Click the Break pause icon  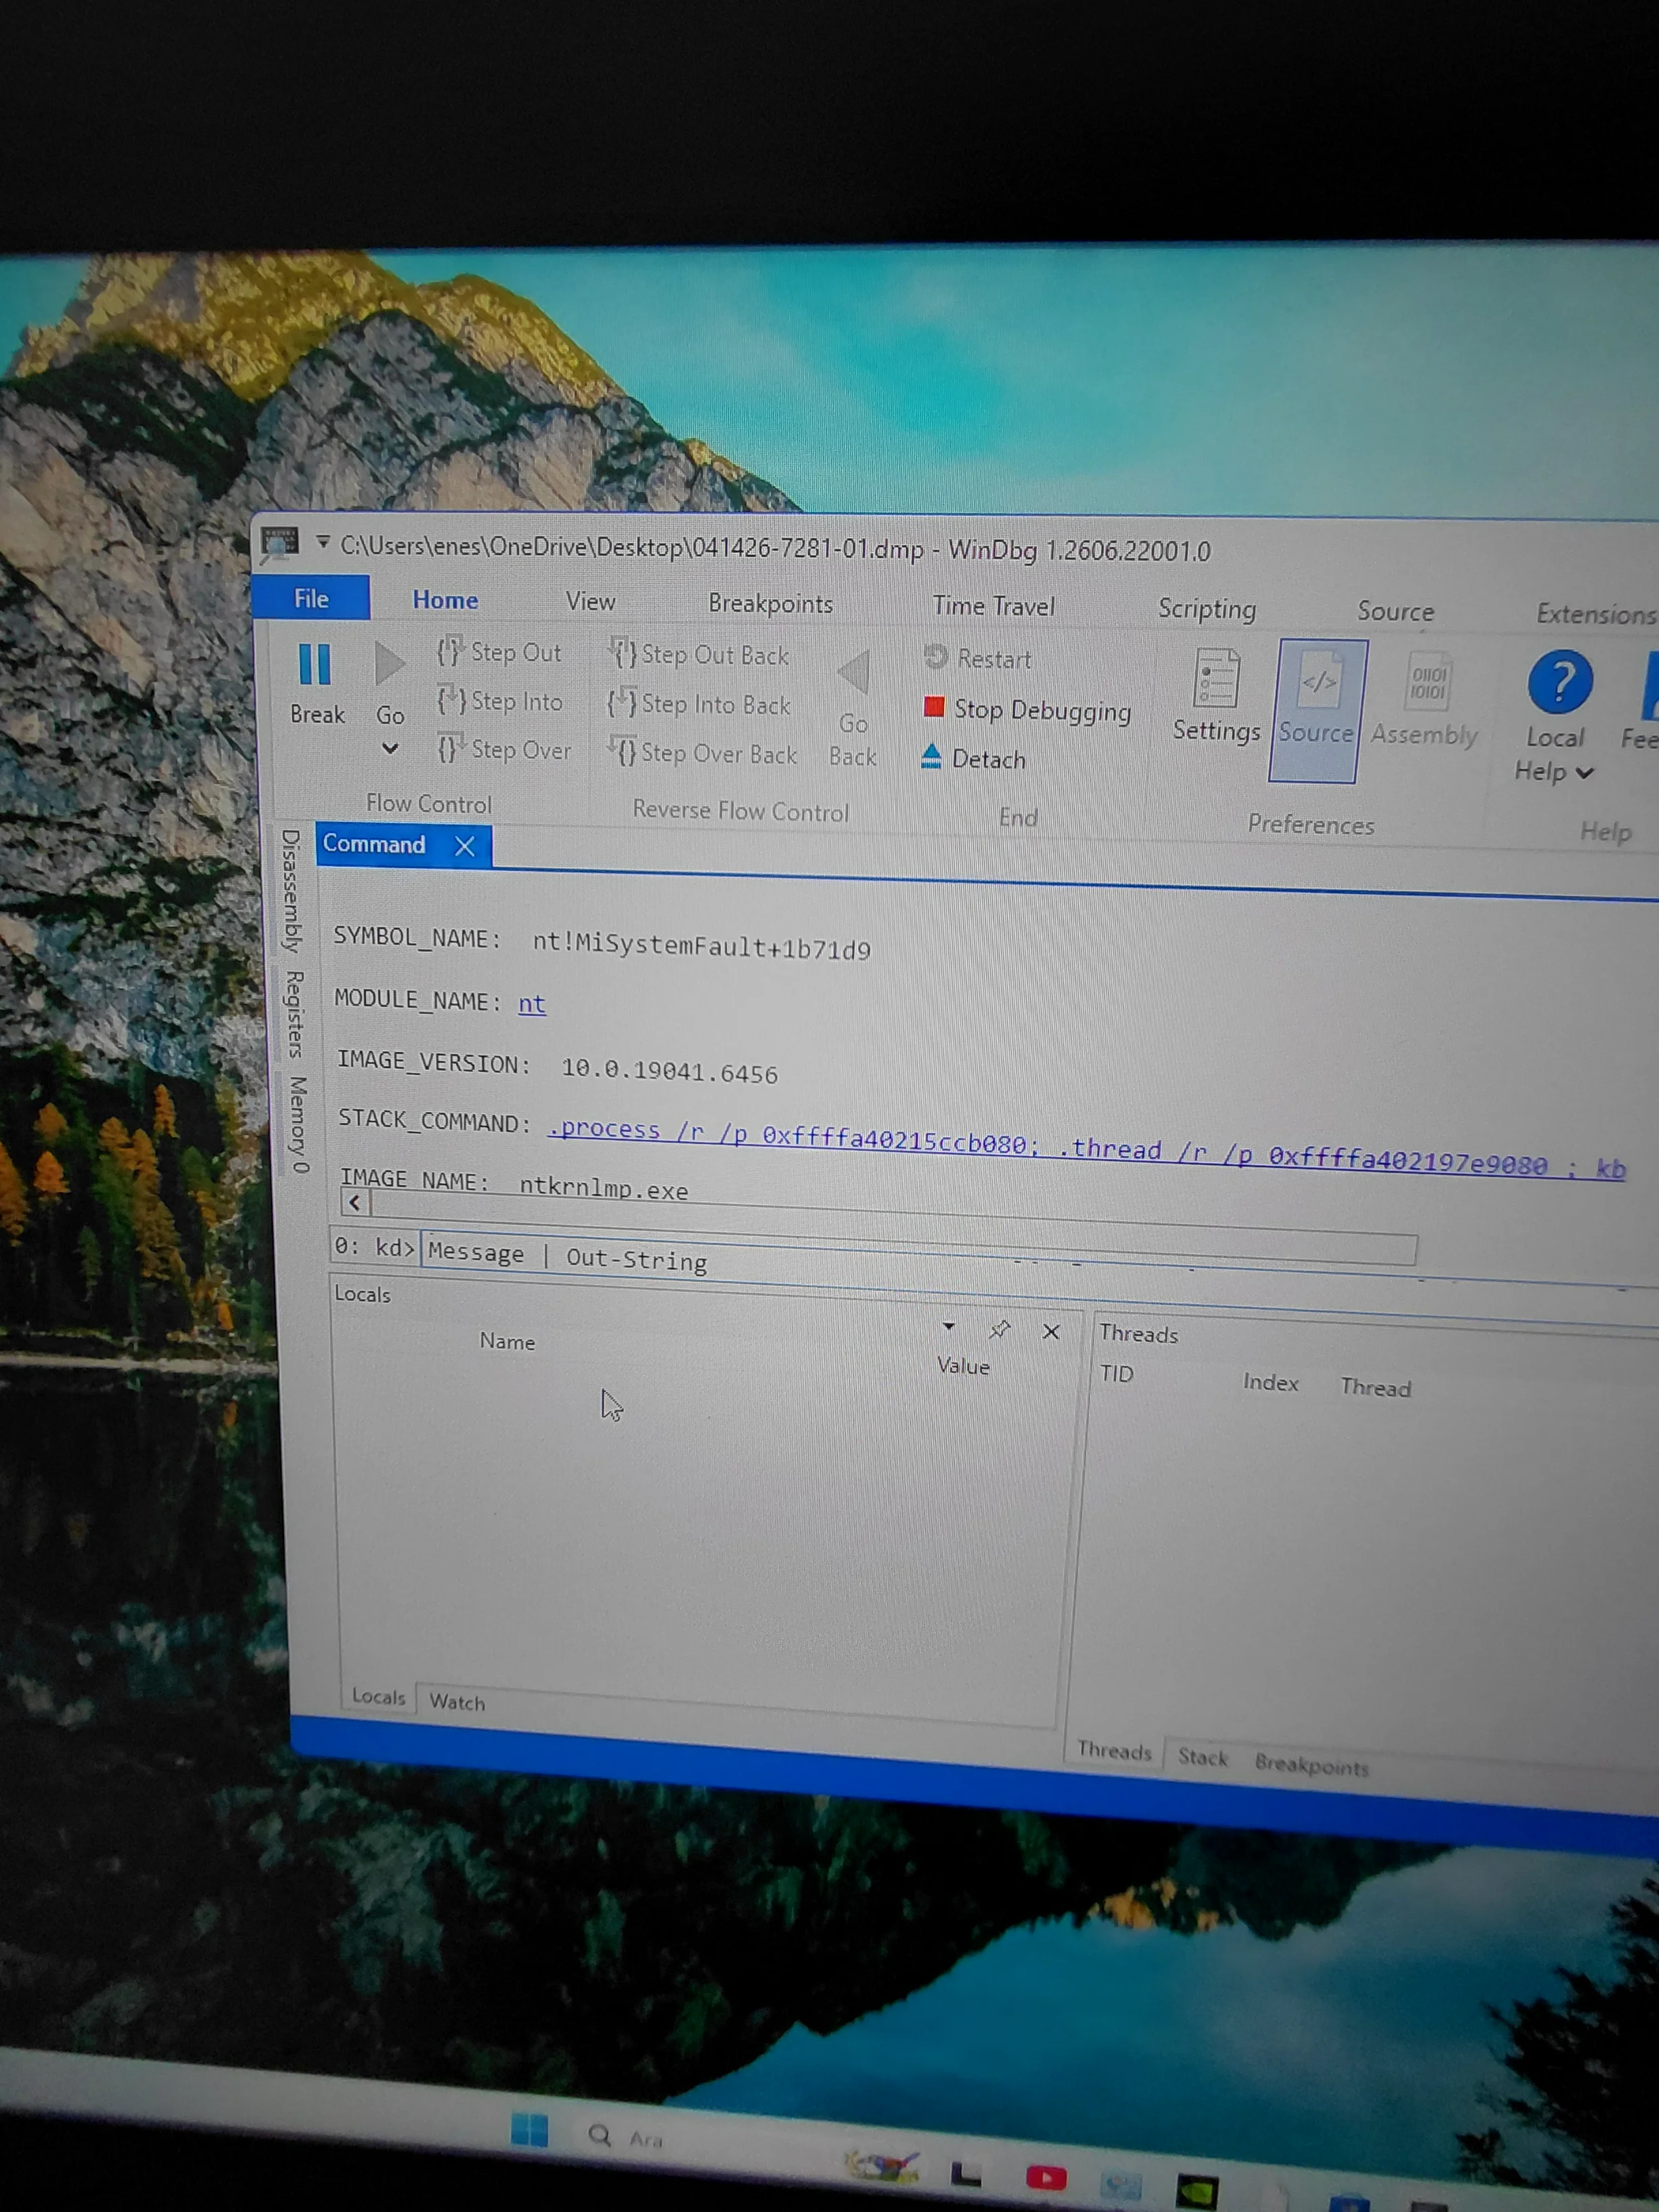(315, 664)
